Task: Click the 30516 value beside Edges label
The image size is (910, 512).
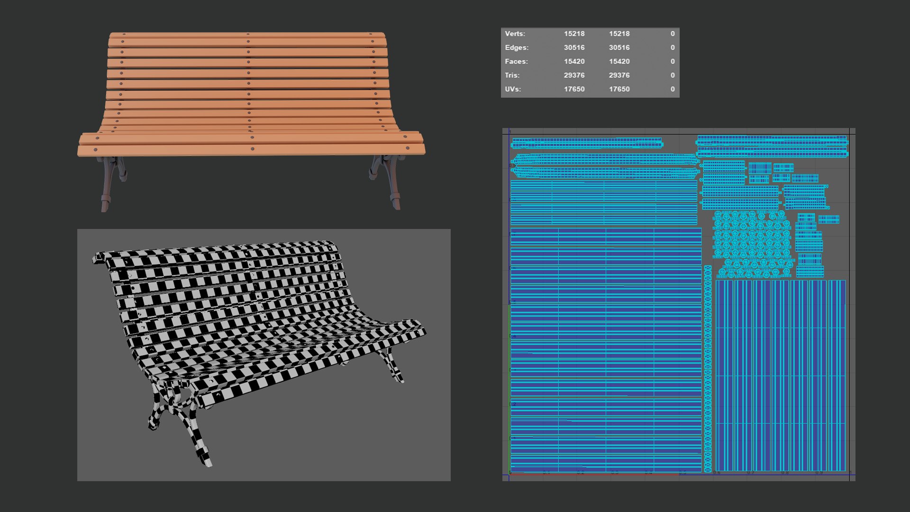Action: click(574, 47)
